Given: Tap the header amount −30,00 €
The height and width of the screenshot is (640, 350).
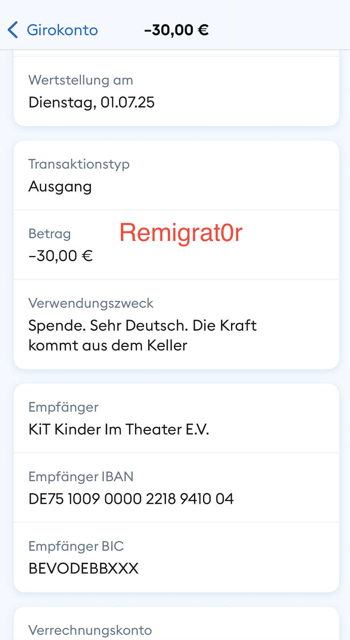Looking at the screenshot, I should point(176,30).
